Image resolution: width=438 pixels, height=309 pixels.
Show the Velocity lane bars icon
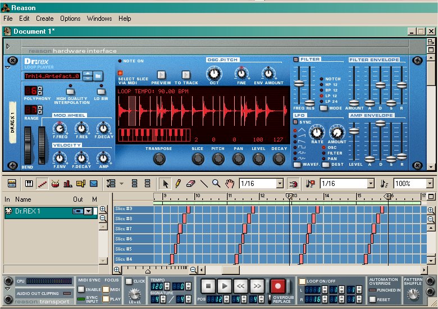pos(68,184)
